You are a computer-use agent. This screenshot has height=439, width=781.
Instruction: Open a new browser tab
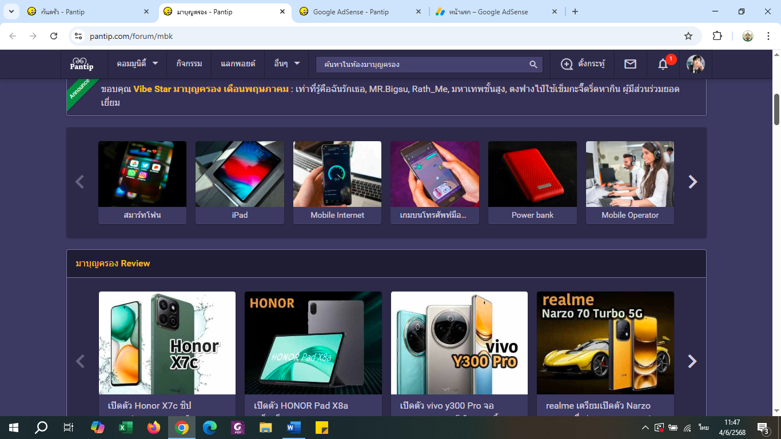pyautogui.click(x=575, y=11)
